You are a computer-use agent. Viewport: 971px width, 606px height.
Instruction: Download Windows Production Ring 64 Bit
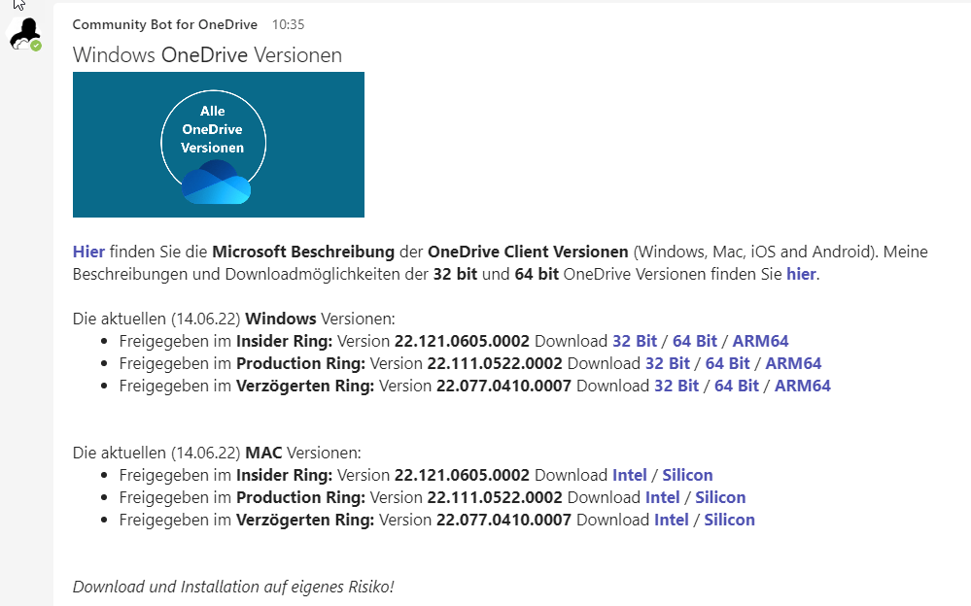(x=727, y=363)
